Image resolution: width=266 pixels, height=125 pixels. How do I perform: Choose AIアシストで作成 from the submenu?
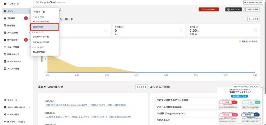pyautogui.click(x=41, y=21)
